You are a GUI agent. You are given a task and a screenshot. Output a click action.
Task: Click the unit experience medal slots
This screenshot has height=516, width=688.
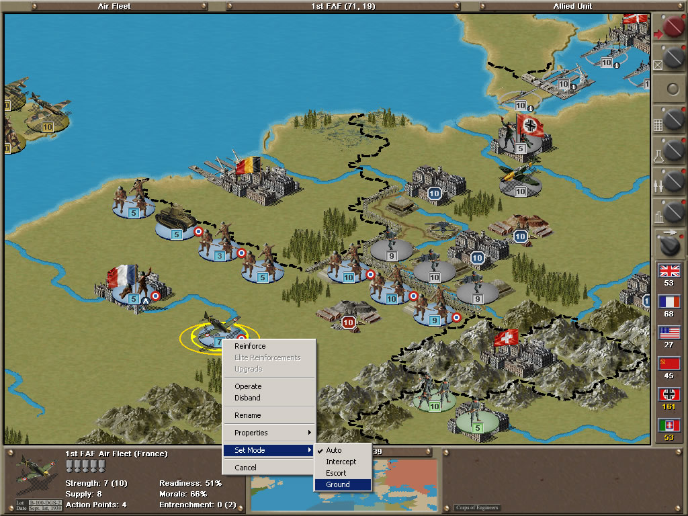pyautogui.click(x=85, y=466)
